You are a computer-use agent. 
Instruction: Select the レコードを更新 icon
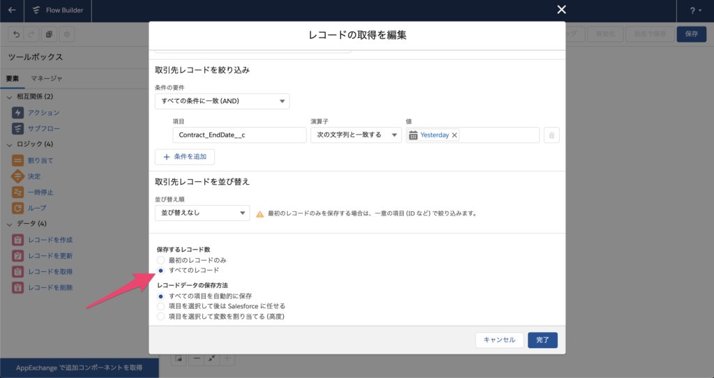[x=17, y=255]
